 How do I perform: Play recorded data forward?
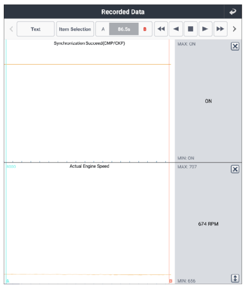(x=206, y=29)
